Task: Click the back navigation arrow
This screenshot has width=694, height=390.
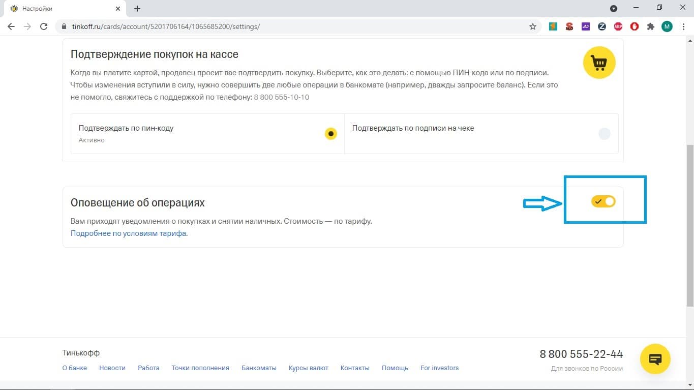Action: click(11, 26)
